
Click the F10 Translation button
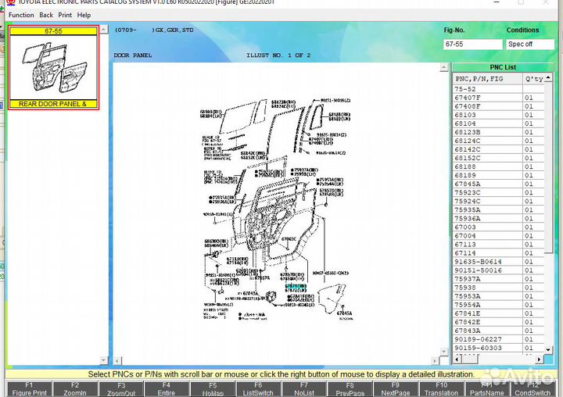click(441, 388)
